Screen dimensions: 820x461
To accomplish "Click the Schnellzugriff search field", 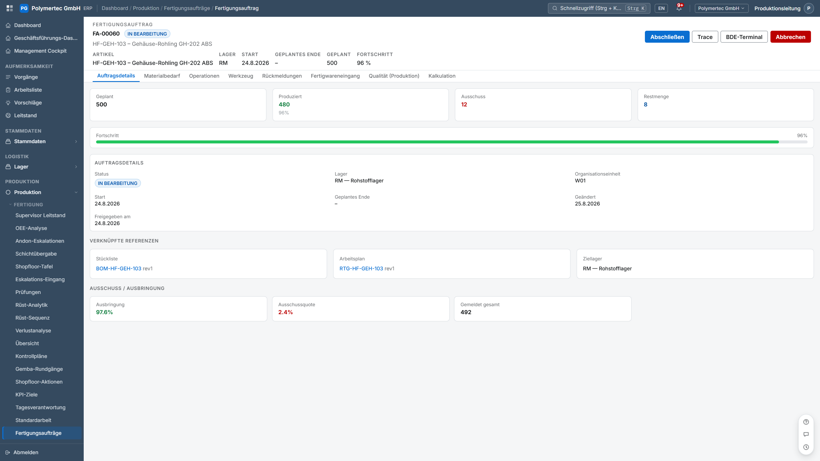I will [599, 8].
